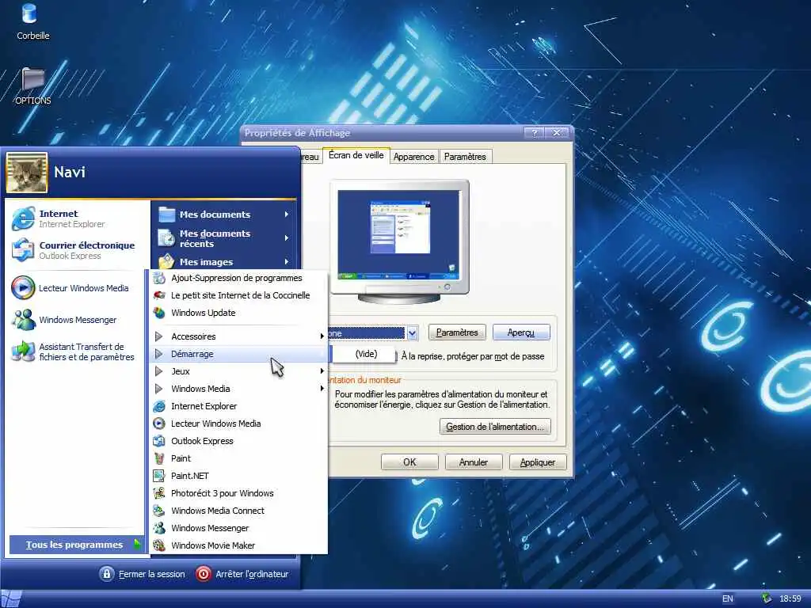The image size is (811, 608).
Task: Open the screensaver dropdown arrow
Action: click(412, 333)
